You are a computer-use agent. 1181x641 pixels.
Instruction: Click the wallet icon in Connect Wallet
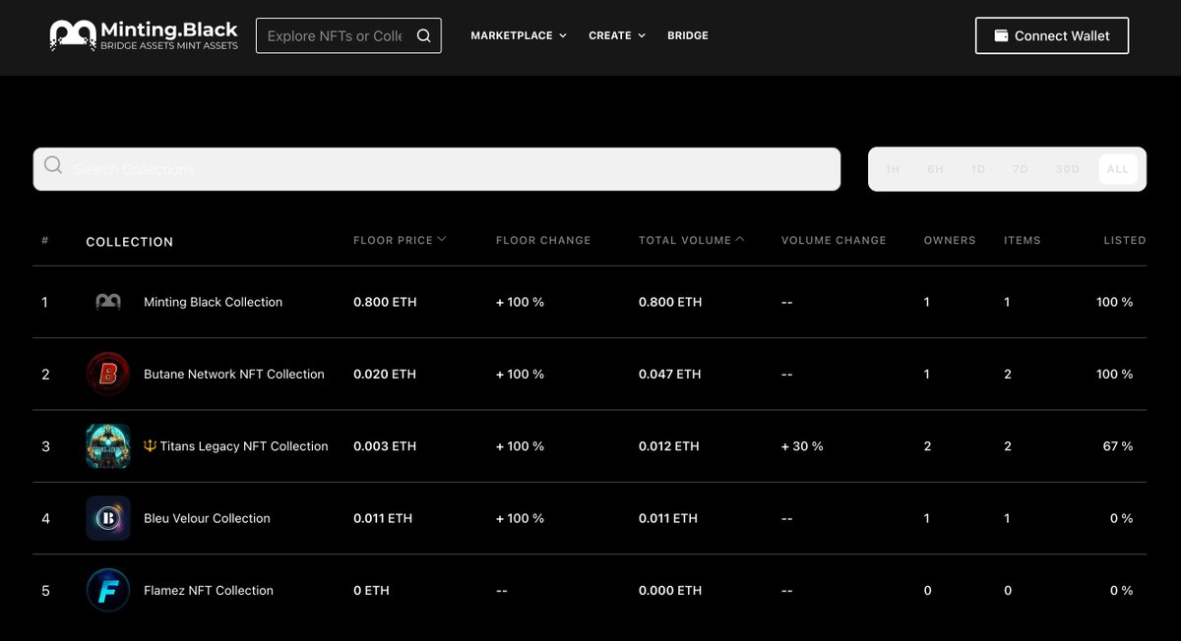pyautogui.click(x=1001, y=35)
